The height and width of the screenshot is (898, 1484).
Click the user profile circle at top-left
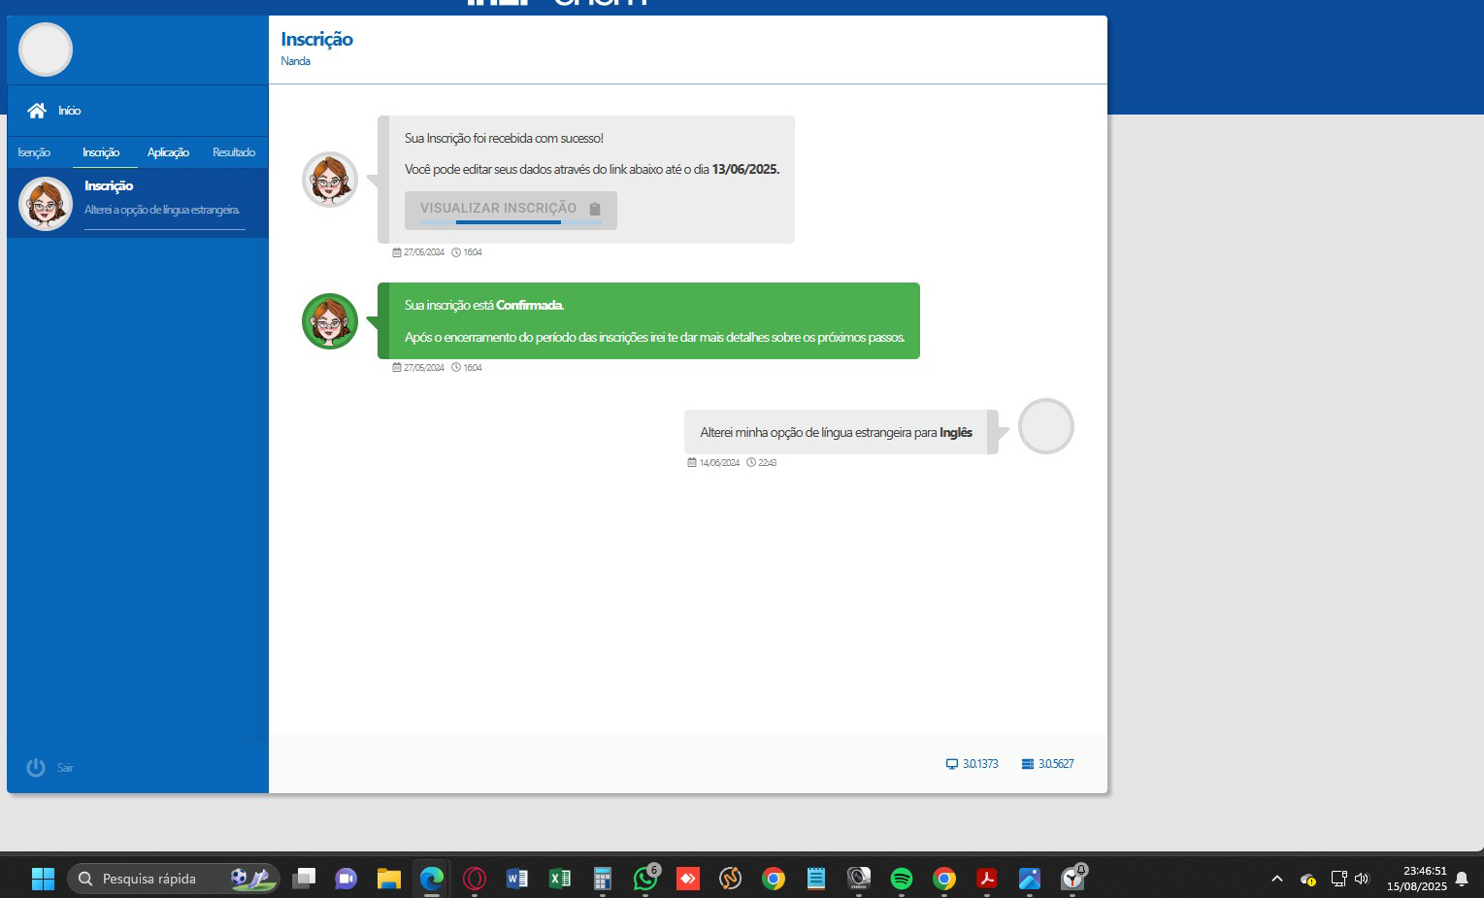point(46,50)
